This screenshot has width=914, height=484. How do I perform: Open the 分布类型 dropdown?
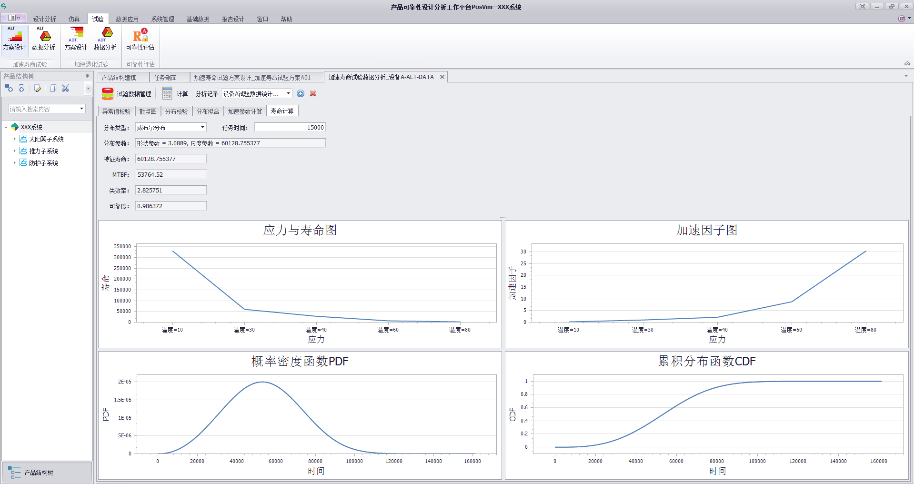[202, 127]
